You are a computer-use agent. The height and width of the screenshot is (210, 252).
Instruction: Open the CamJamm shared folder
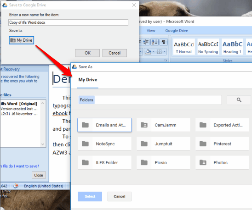pyautogui.click(x=163, y=125)
